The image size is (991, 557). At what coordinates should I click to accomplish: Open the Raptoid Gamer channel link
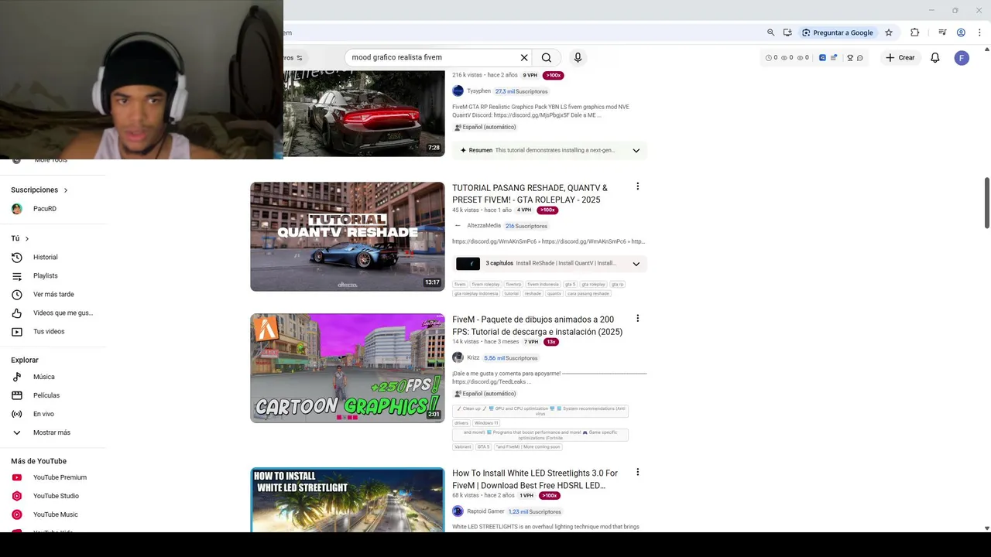[485, 511]
